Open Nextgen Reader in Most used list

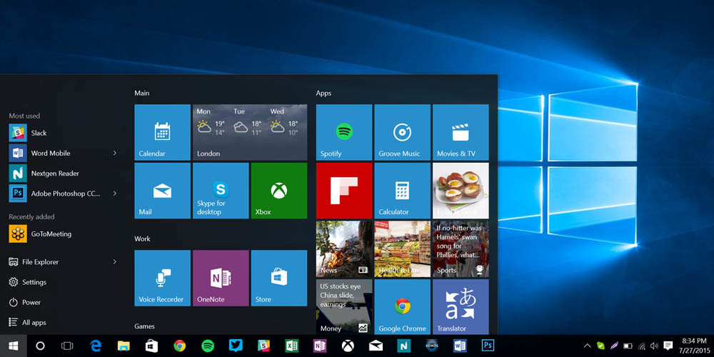tap(63, 173)
